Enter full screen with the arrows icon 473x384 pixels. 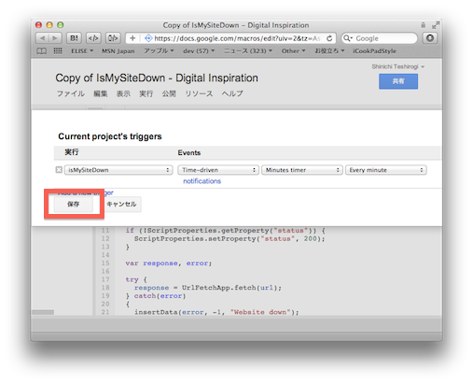pyautogui.click(x=436, y=25)
